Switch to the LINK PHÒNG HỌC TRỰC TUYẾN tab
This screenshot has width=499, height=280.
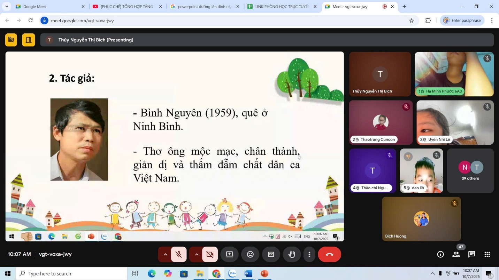(282, 7)
